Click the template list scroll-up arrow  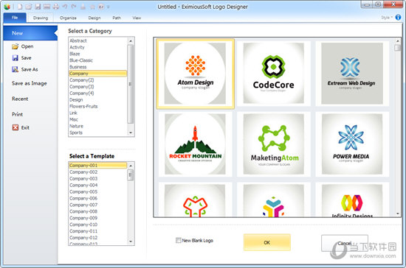click(131, 166)
